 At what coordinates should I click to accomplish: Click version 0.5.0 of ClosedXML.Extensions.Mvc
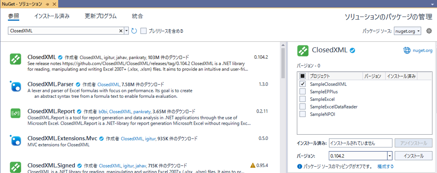pos(263,139)
